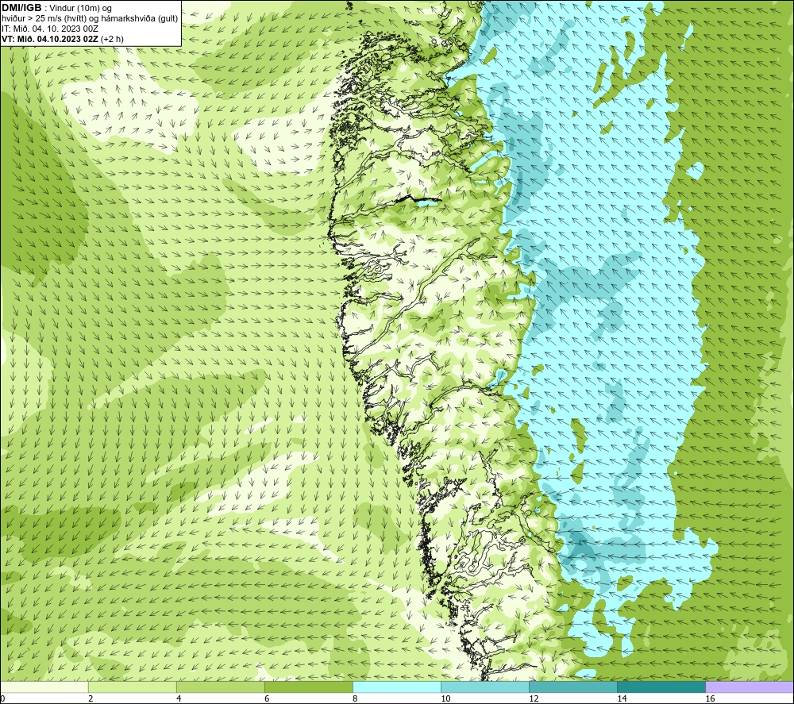Click the legend scale label '10'
The width and height of the screenshot is (794, 704).
(x=445, y=698)
